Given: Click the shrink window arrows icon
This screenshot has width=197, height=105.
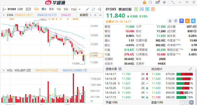Looking at the screenshot, I should [x=173, y=2].
